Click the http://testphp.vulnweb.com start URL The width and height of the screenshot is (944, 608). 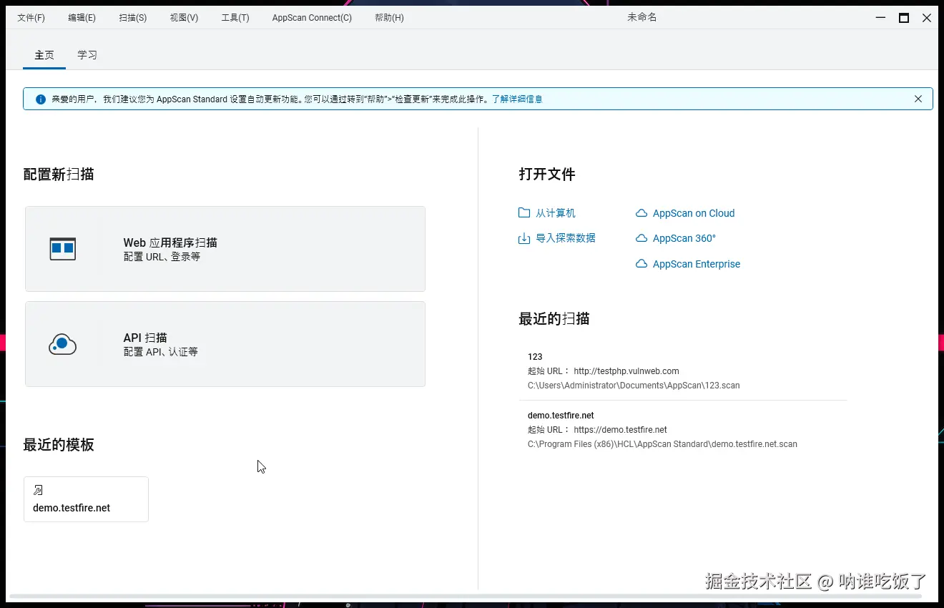click(x=626, y=371)
